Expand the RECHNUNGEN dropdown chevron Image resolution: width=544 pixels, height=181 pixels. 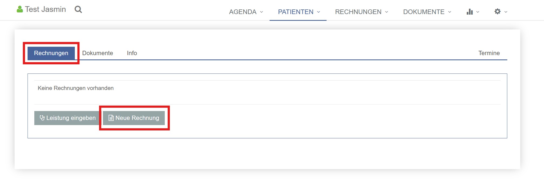(x=387, y=12)
